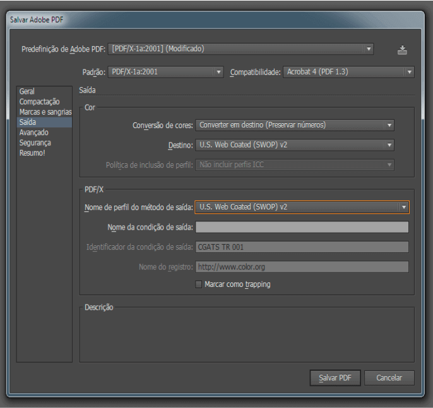Click the Nome do registro field
Image resolution: width=433 pixels, height=408 pixels.
pyautogui.click(x=302, y=267)
